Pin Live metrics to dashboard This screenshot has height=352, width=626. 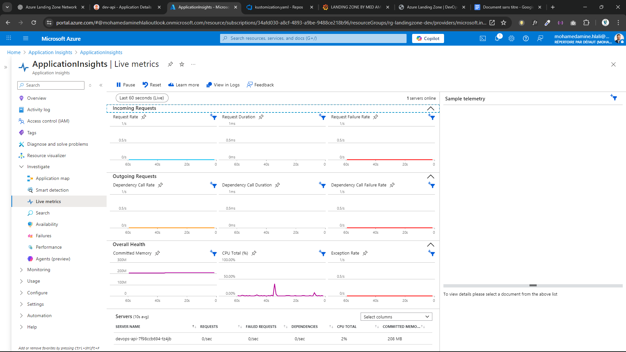(170, 64)
